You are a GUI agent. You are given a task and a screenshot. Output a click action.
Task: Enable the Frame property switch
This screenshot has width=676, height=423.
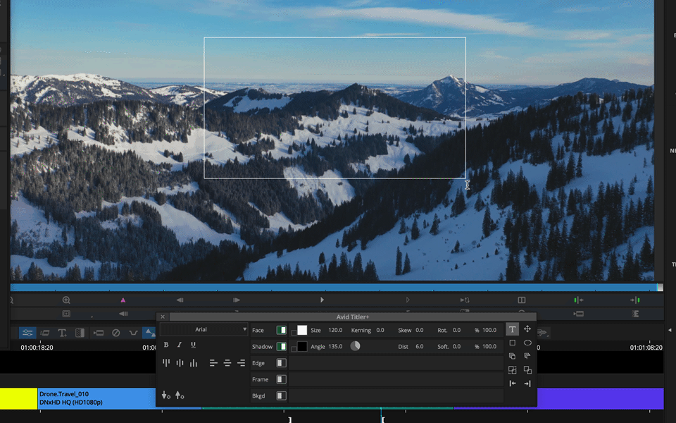281,379
